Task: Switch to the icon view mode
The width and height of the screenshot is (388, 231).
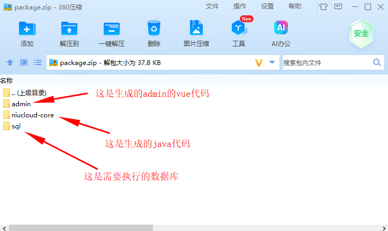Action: click(x=24, y=62)
